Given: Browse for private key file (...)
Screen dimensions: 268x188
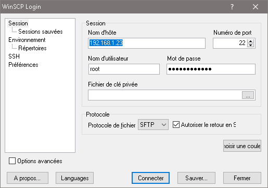Looking at the screenshot, I should (x=248, y=95).
